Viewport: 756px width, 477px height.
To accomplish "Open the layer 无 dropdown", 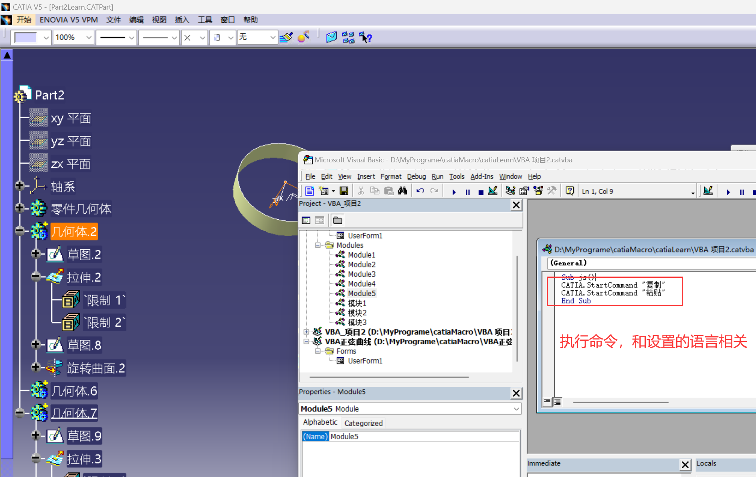I will [x=273, y=37].
